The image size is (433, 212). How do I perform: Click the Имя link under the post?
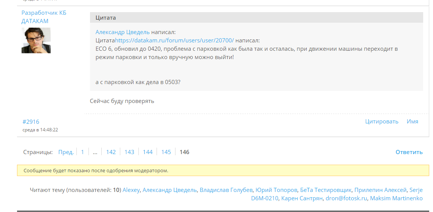tap(412, 122)
